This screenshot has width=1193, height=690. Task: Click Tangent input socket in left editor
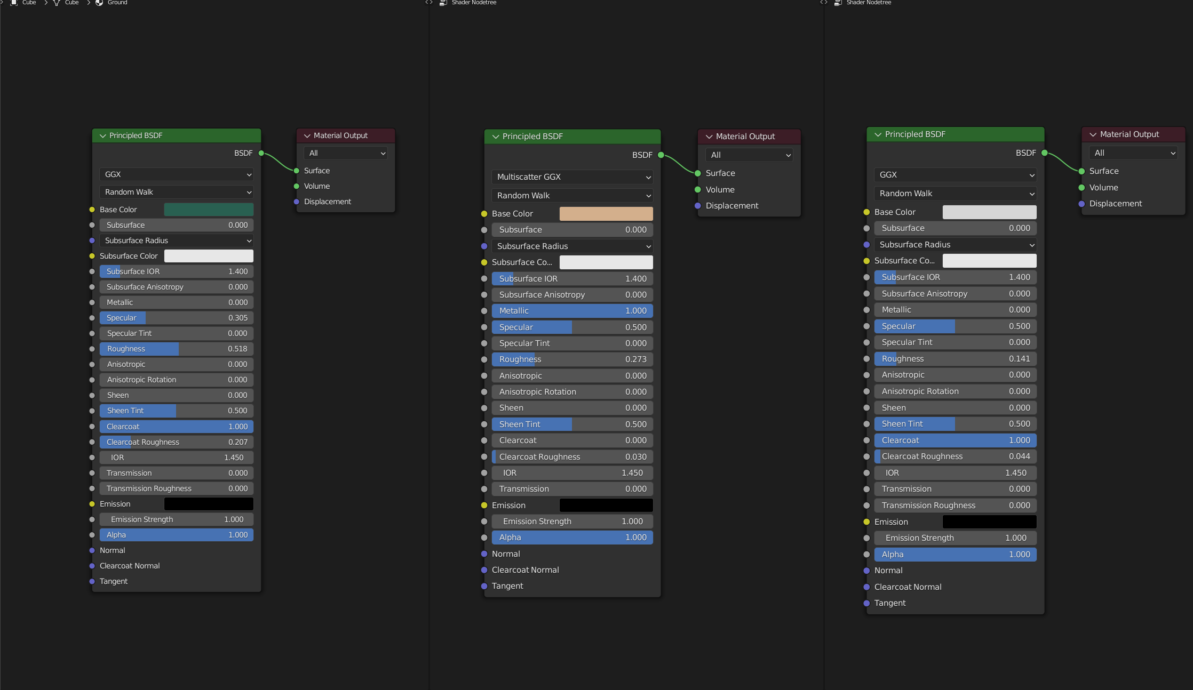pos(92,581)
